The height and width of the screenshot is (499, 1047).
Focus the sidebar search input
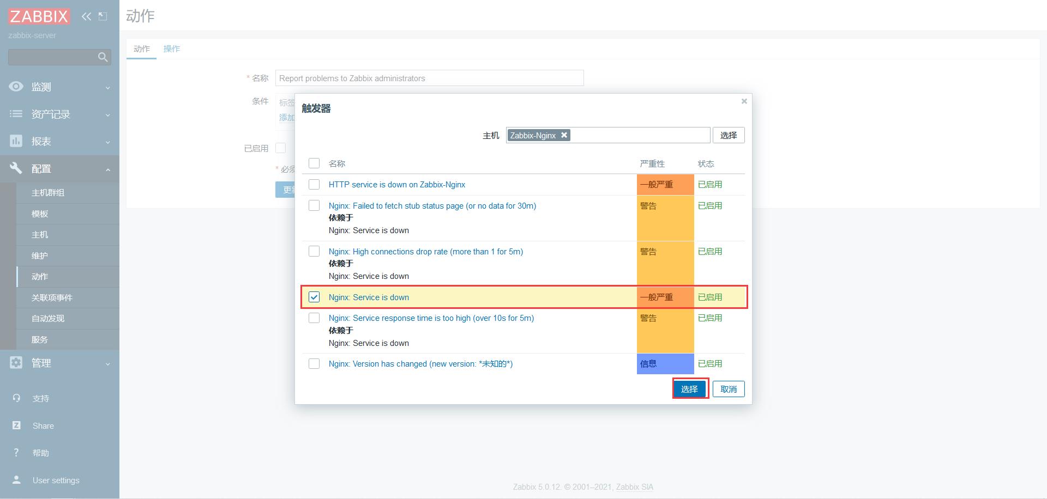click(x=52, y=57)
